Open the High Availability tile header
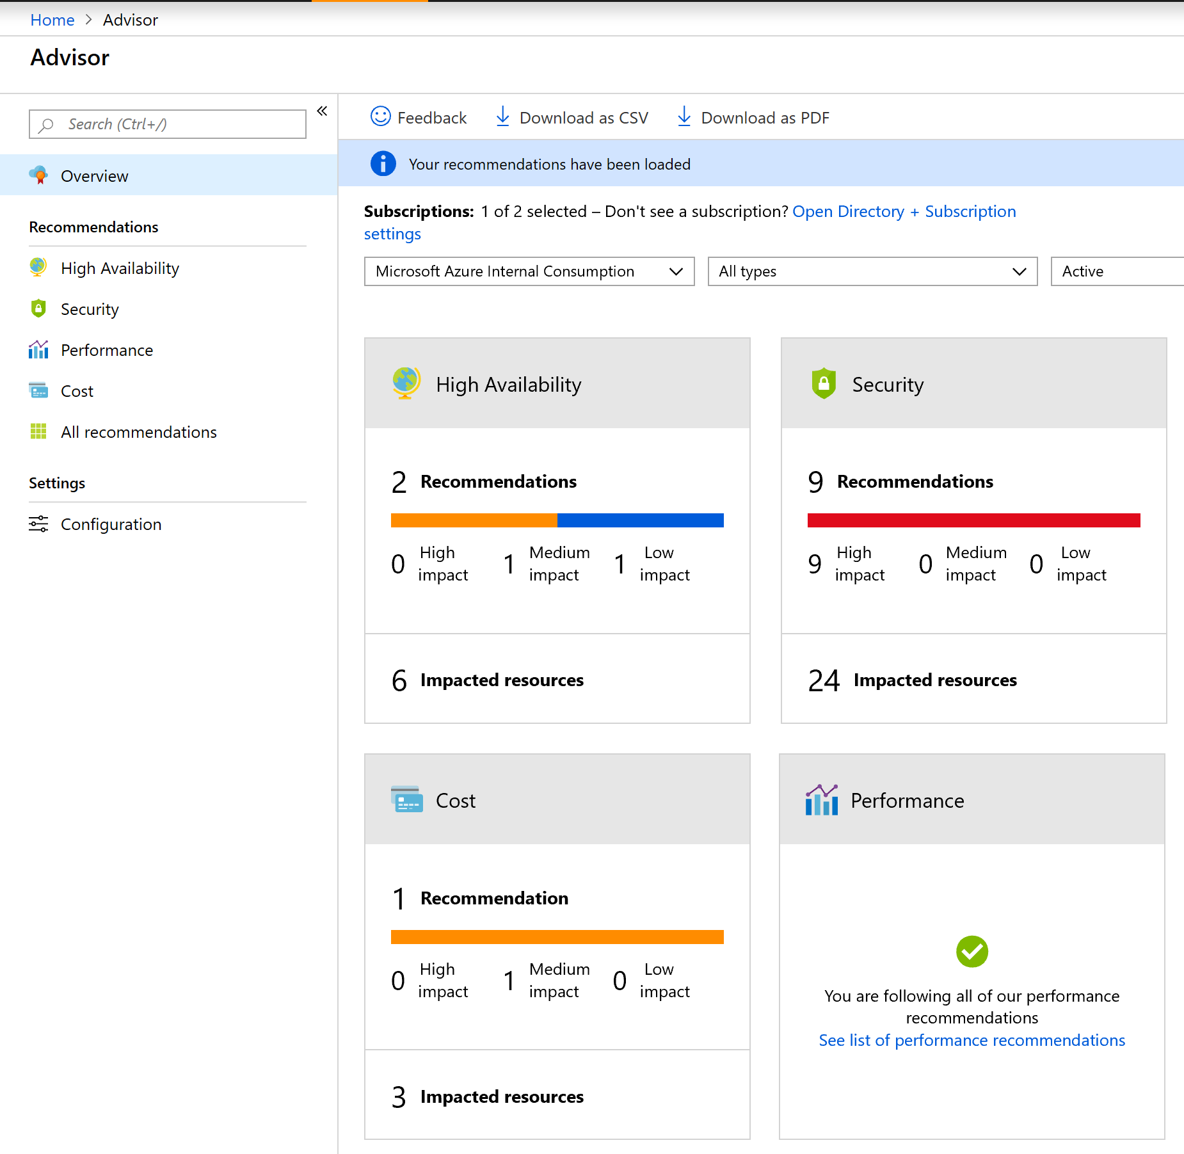Image resolution: width=1184 pixels, height=1154 pixels. (557, 384)
